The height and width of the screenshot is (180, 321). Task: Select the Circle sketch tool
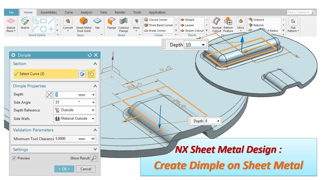point(44,29)
